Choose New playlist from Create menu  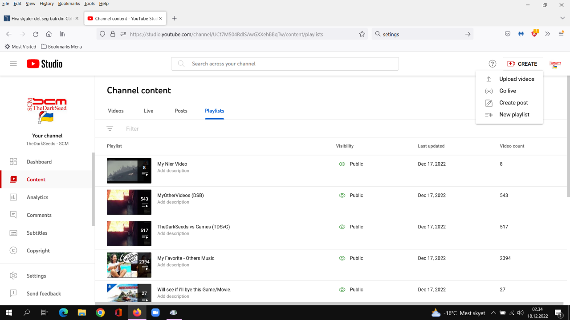tap(514, 115)
